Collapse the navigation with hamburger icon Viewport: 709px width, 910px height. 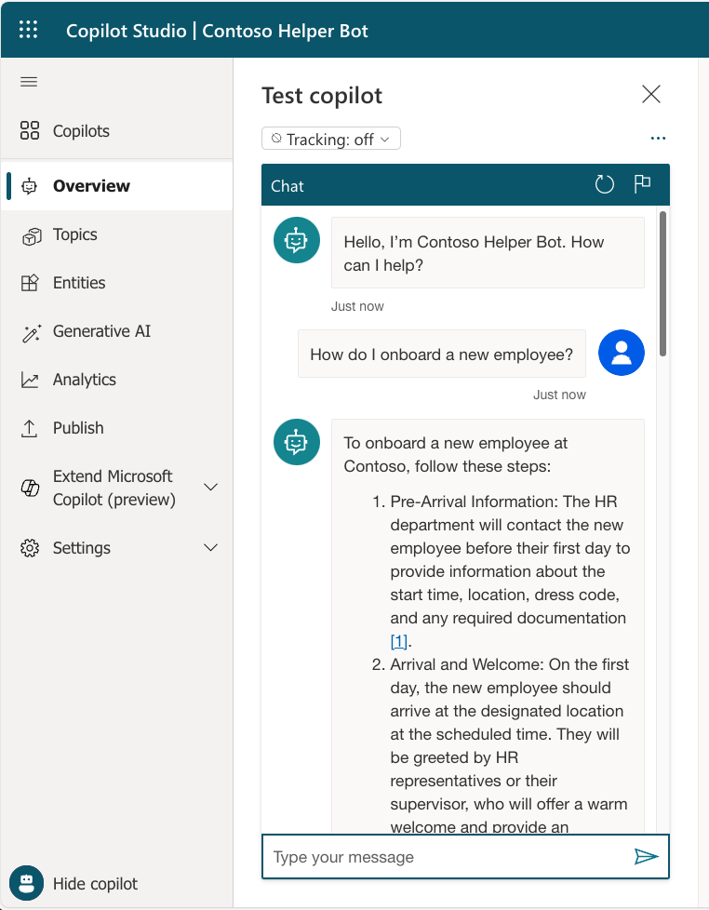(29, 82)
